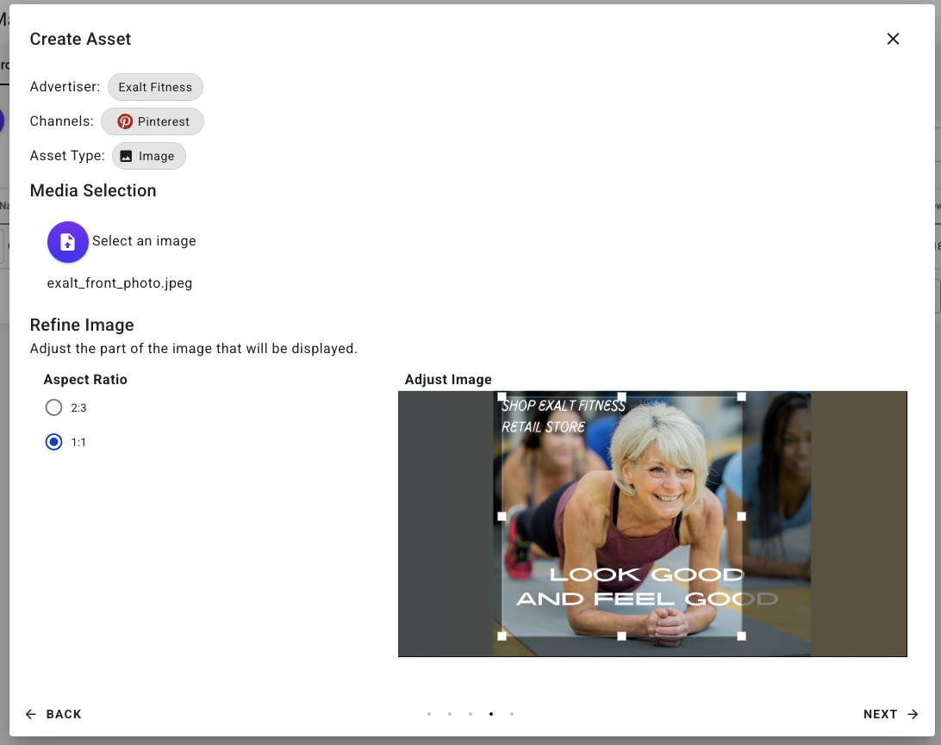Click the image icon in Asset Type chip

tap(126, 156)
